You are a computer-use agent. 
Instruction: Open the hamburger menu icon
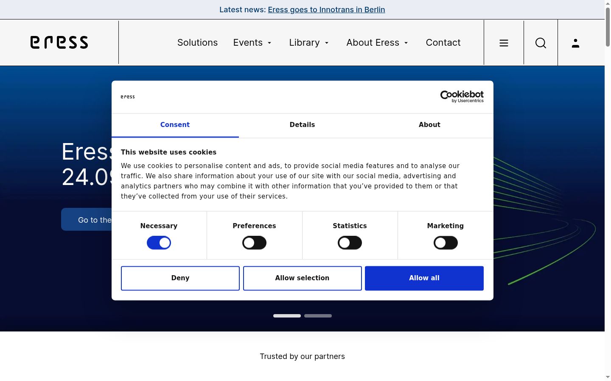(x=504, y=43)
